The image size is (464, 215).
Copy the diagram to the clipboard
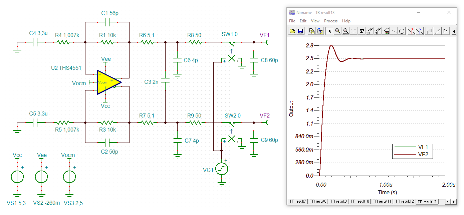coord(312,31)
